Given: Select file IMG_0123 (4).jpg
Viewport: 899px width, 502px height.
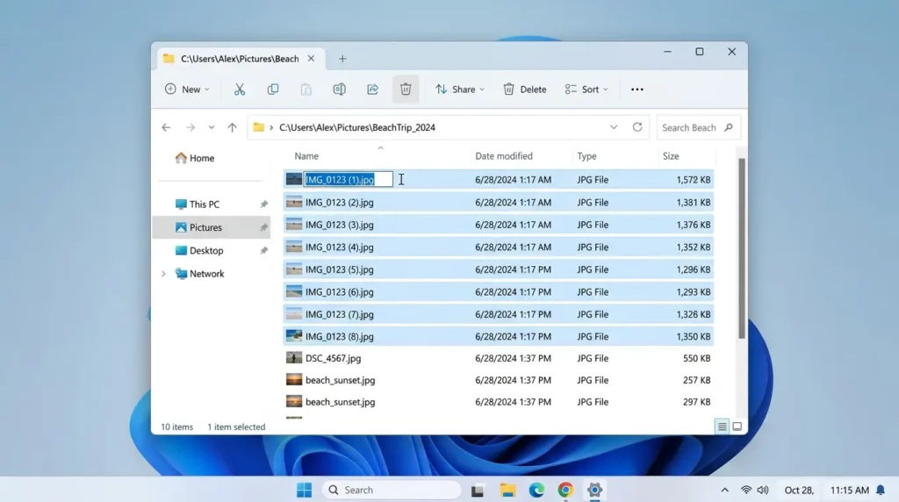Looking at the screenshot, I should point(499,247).
